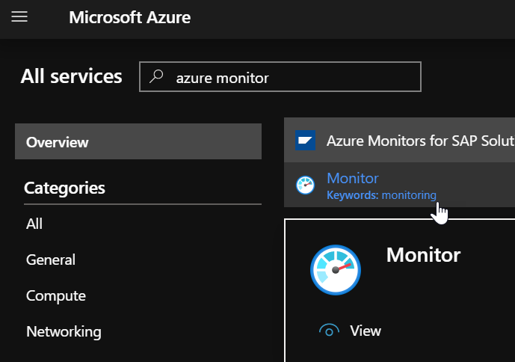Screen dimensions: 515x362
Task: Open the Compute category
Action: (56, 295)
